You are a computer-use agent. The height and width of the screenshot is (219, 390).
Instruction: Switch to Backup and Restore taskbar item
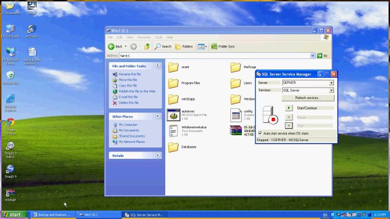52,215
